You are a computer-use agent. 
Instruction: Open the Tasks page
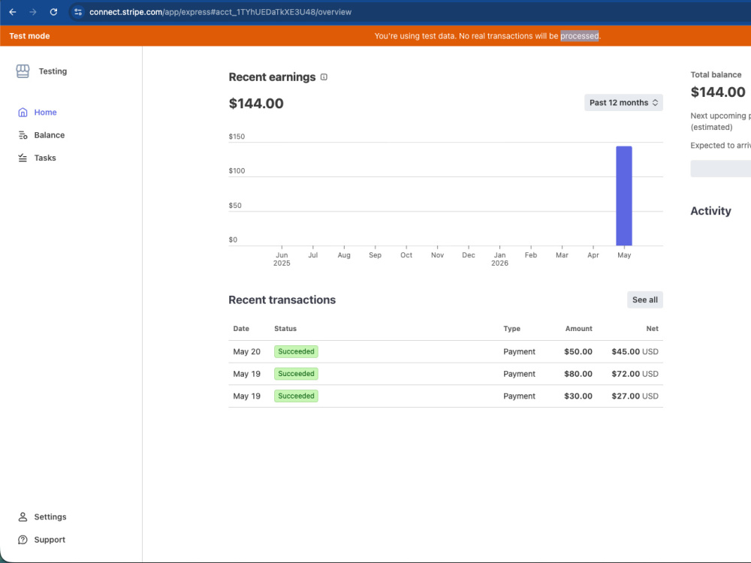click(x=45, y=158)
